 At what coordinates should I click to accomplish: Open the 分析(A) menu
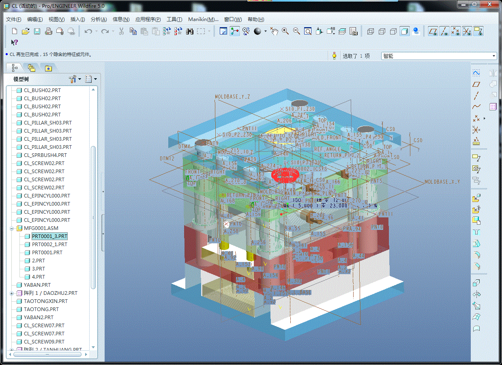click(x=99, y=19)
